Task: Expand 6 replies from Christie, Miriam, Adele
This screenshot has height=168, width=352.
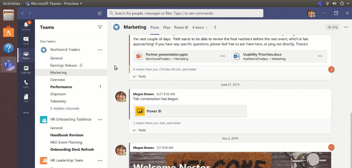Action: click(x=165, y=69)
